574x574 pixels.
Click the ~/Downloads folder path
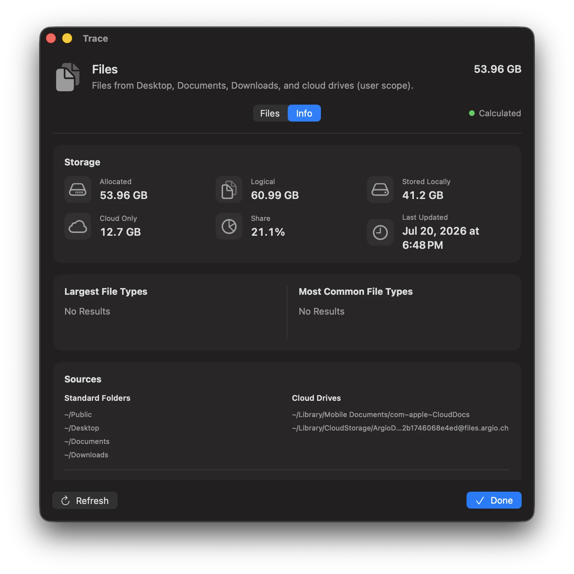86,455
